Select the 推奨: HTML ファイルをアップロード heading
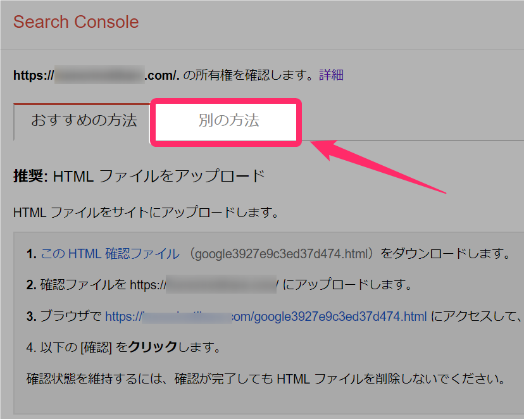 [x=139, y=176]
